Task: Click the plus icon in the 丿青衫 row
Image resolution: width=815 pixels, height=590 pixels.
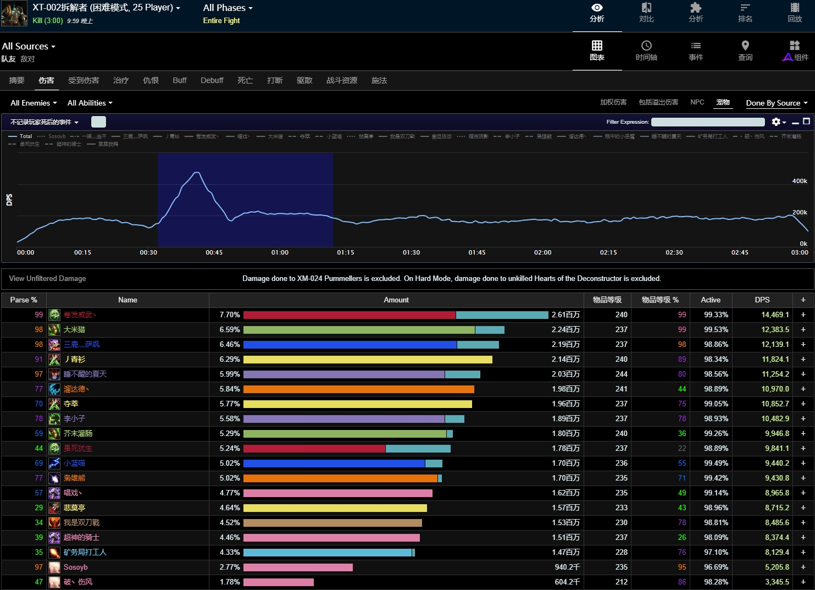Action: coord(803,359)
